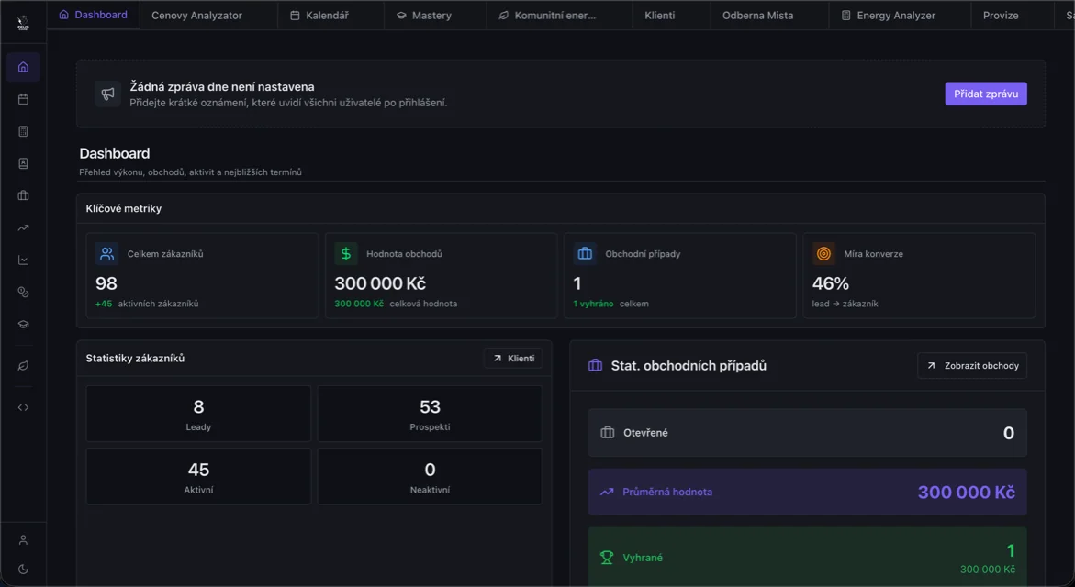Click the users icon beside Celkem zákazníků
Image resolution: width=1075 pixels, height=587 pixels.
(107, 253)
